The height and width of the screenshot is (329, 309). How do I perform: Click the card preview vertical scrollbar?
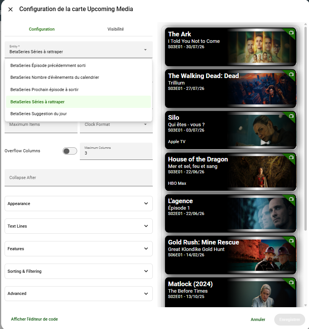click(306, 128)
